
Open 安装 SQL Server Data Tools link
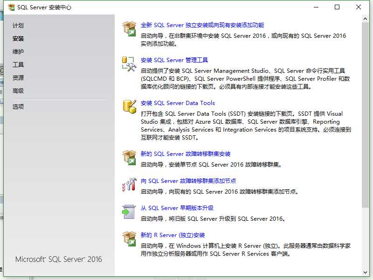click(178, 103)
